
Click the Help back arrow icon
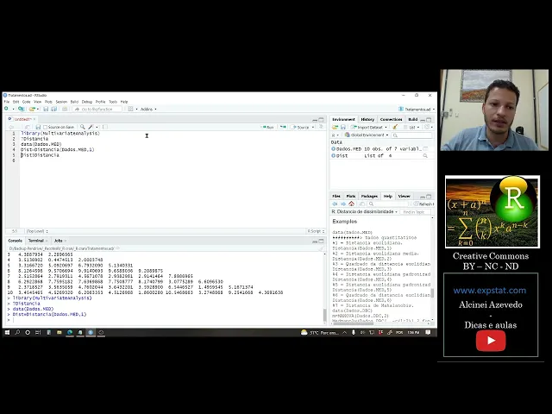[335, 204]
